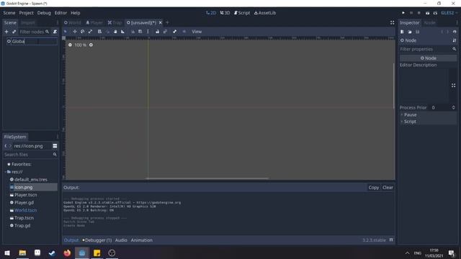The height and width of the screenshot is (259, 461).
Task: Toggle grid snapping
Action: click(140, 32)
